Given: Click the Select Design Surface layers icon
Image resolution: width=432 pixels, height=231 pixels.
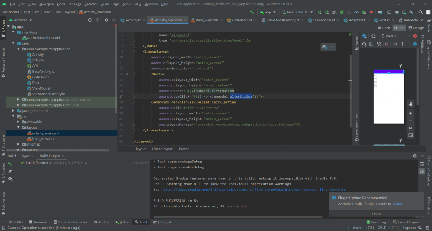Looking at the screenshot, I should click(x=364, y=36).
